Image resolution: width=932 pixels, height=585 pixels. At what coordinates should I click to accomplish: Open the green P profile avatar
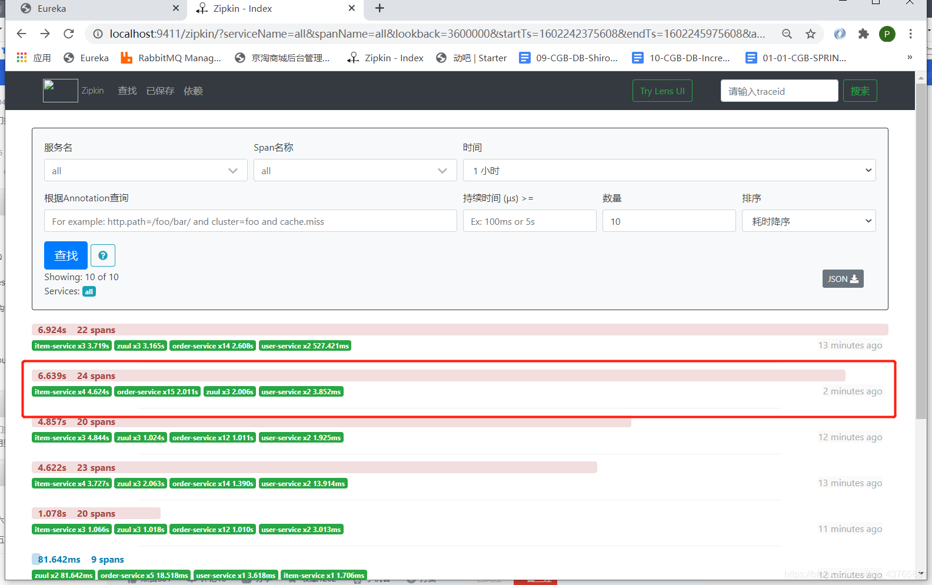pos(887,34)
